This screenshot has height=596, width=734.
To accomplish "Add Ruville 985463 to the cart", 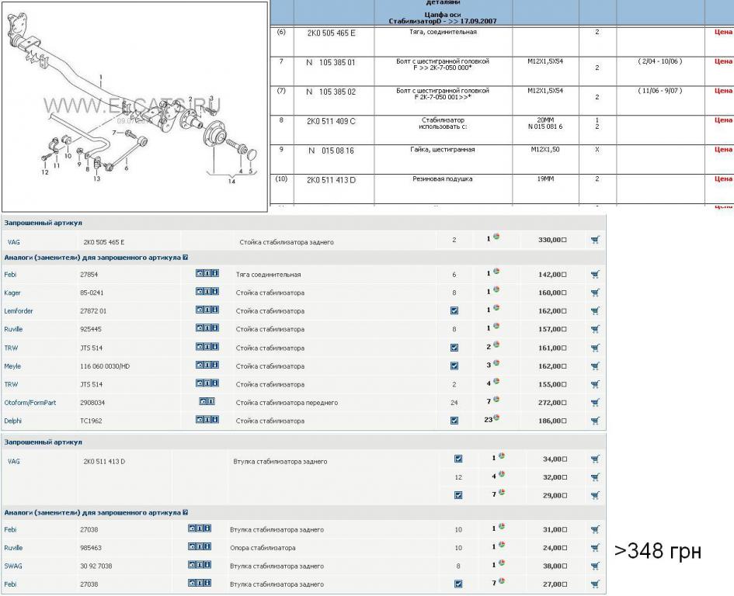I will (595, 548).
